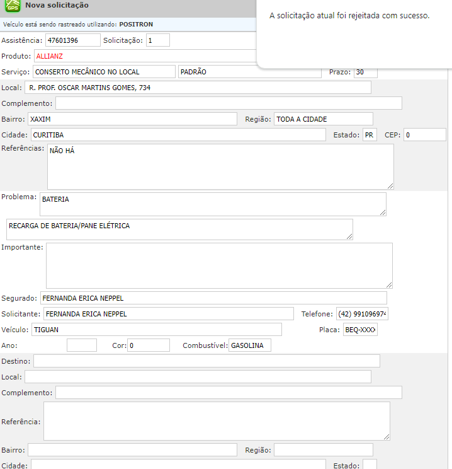Image resolution: width=452 pixels, height=469 pixels.
Task: Click the green GPS icon
Action: point(11,6)
